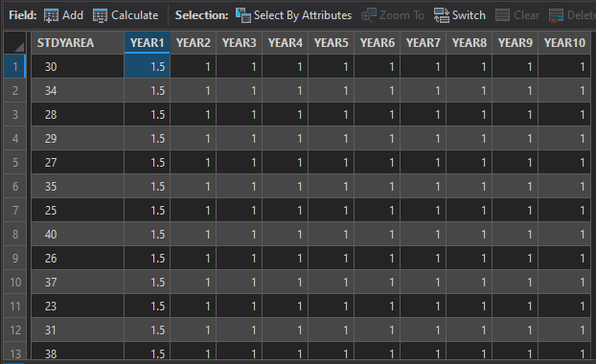This screenshot has width=596, height=364.
Task: Open Select By Attributes icon
Action: click(243, 15)
